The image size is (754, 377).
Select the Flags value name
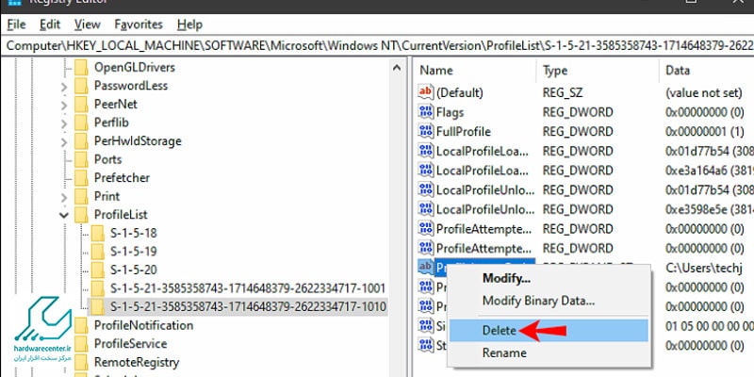pyautogui.click(x=450, y=112)
